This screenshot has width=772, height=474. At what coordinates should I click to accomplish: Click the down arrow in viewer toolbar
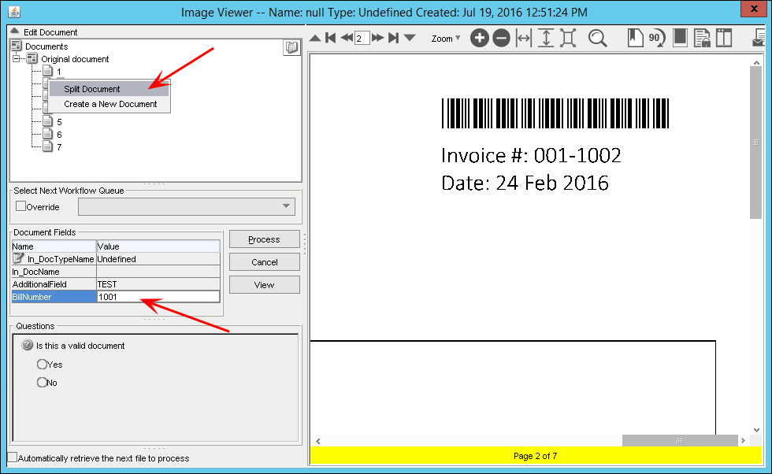pos(410,38)
